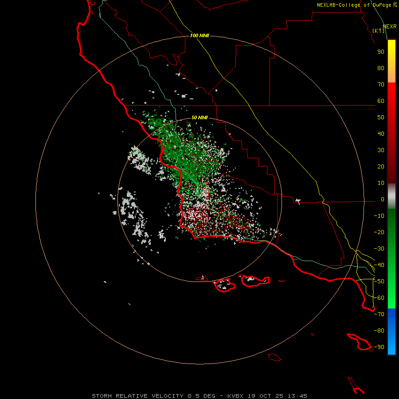399x399 pixels.
Task: Select the 80 value on velocity scale
Action: tap(381, 68)
